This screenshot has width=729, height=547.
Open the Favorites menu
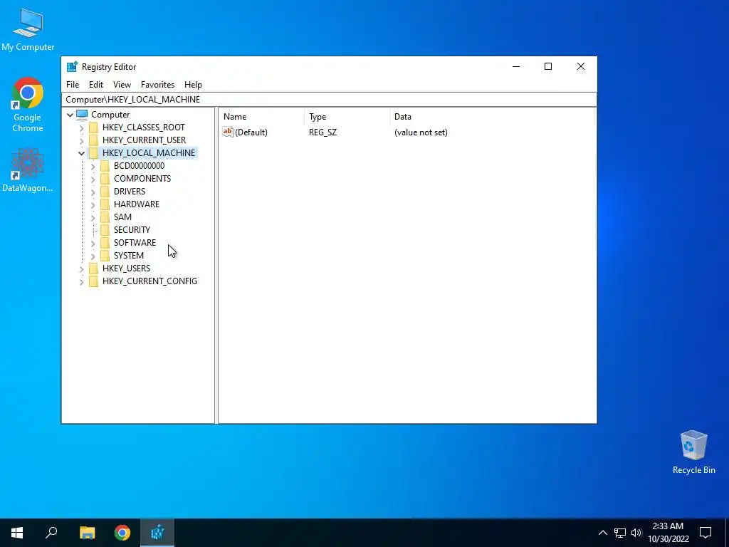[x=157, y=85]
